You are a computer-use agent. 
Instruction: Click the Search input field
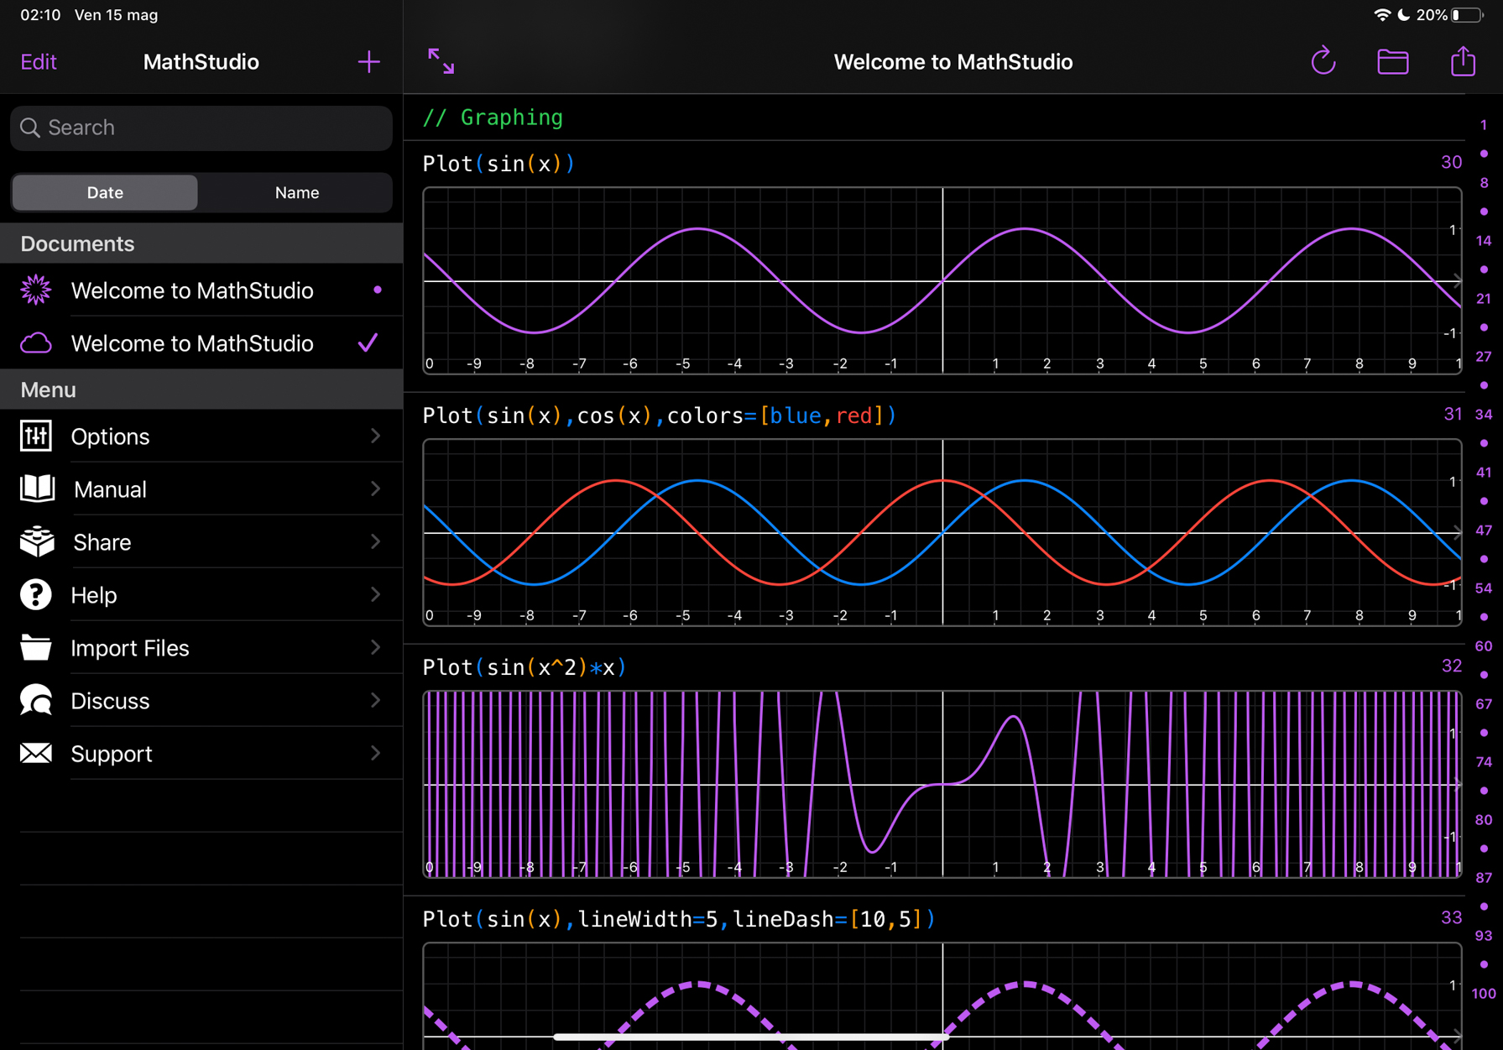(201, 128)
